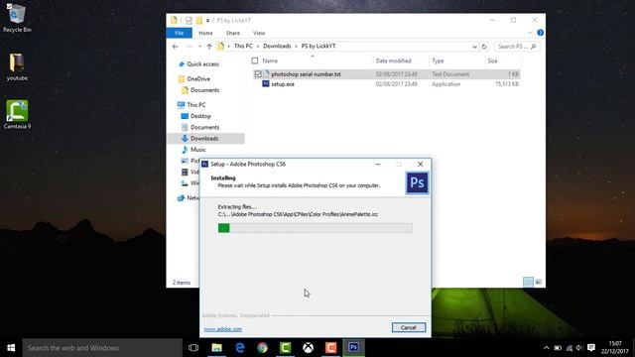Screen dimensions: 635x357
Task: Minimize the Photoshop setup window
Action: click(x=378, y=164)
